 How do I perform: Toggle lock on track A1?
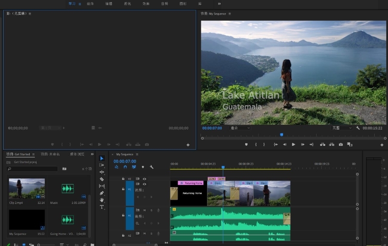pyautogui.click(x=123, y=215)
